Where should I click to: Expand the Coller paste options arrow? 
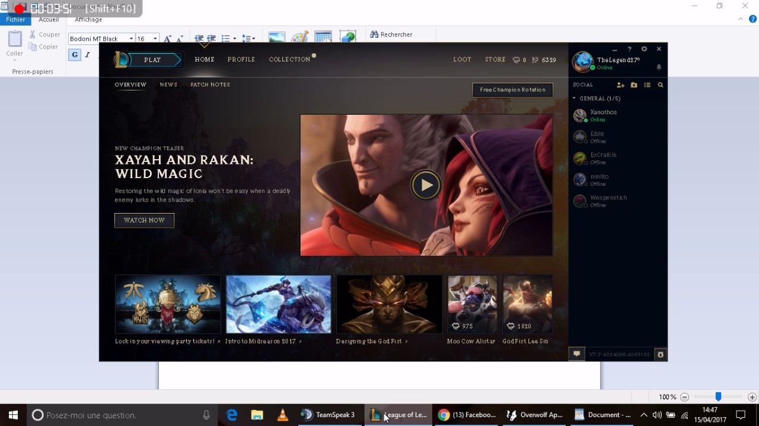click(15, 61)
